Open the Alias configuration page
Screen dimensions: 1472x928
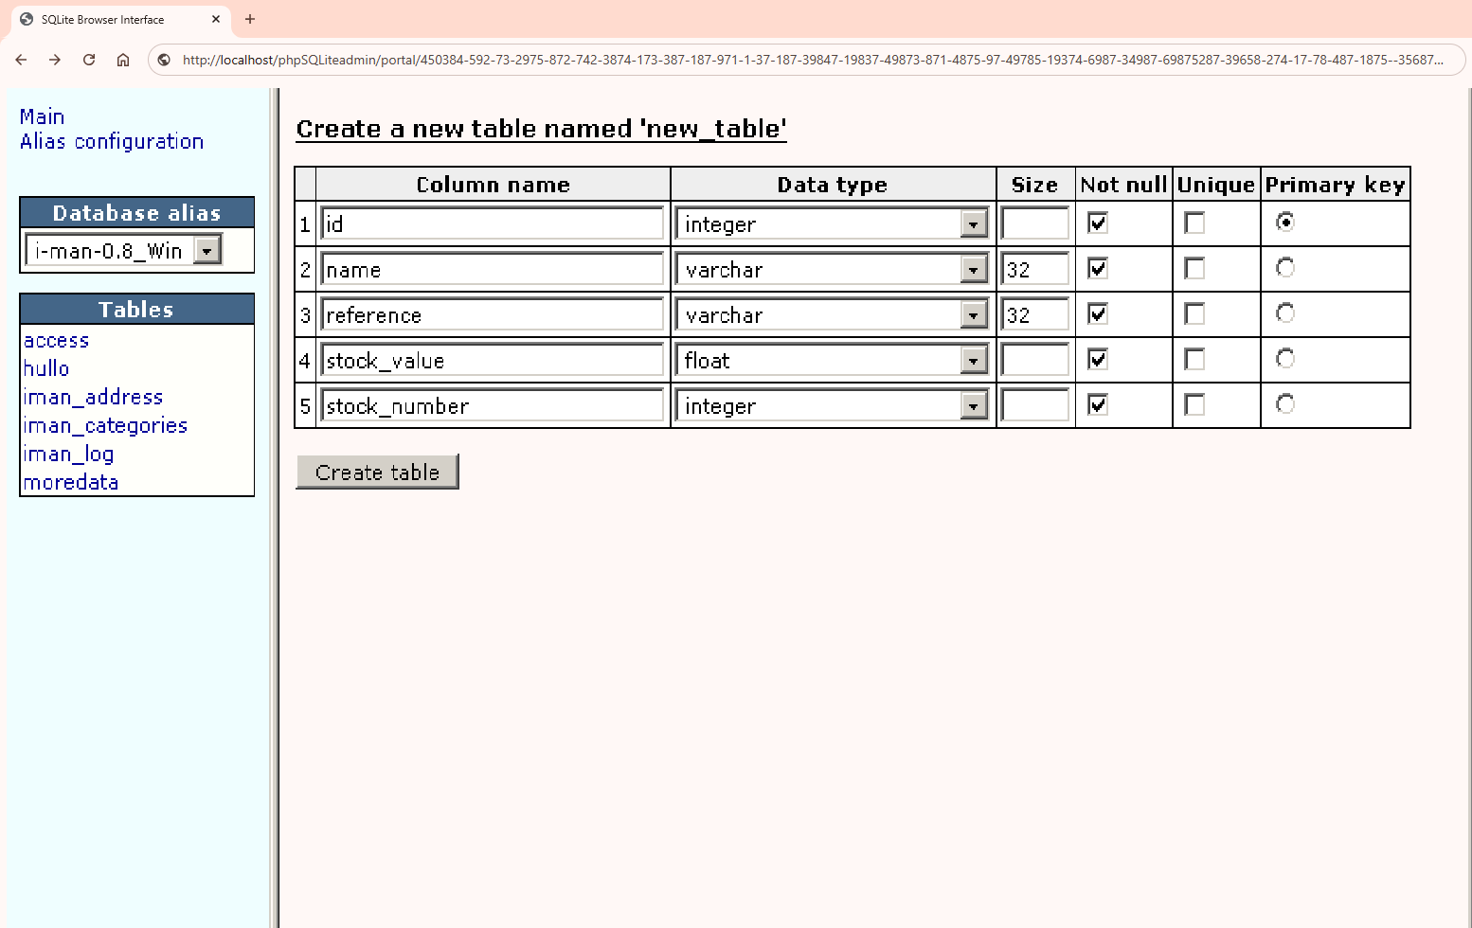pyautogui.click(x=112, y=141)
